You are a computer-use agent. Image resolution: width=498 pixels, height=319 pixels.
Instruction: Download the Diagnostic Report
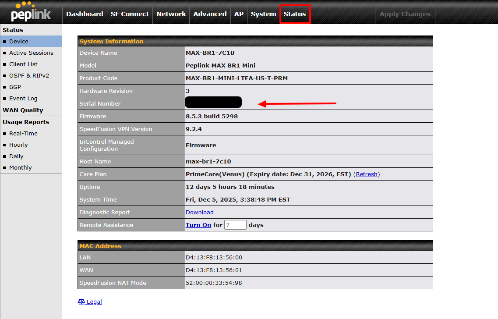point(199,212)
